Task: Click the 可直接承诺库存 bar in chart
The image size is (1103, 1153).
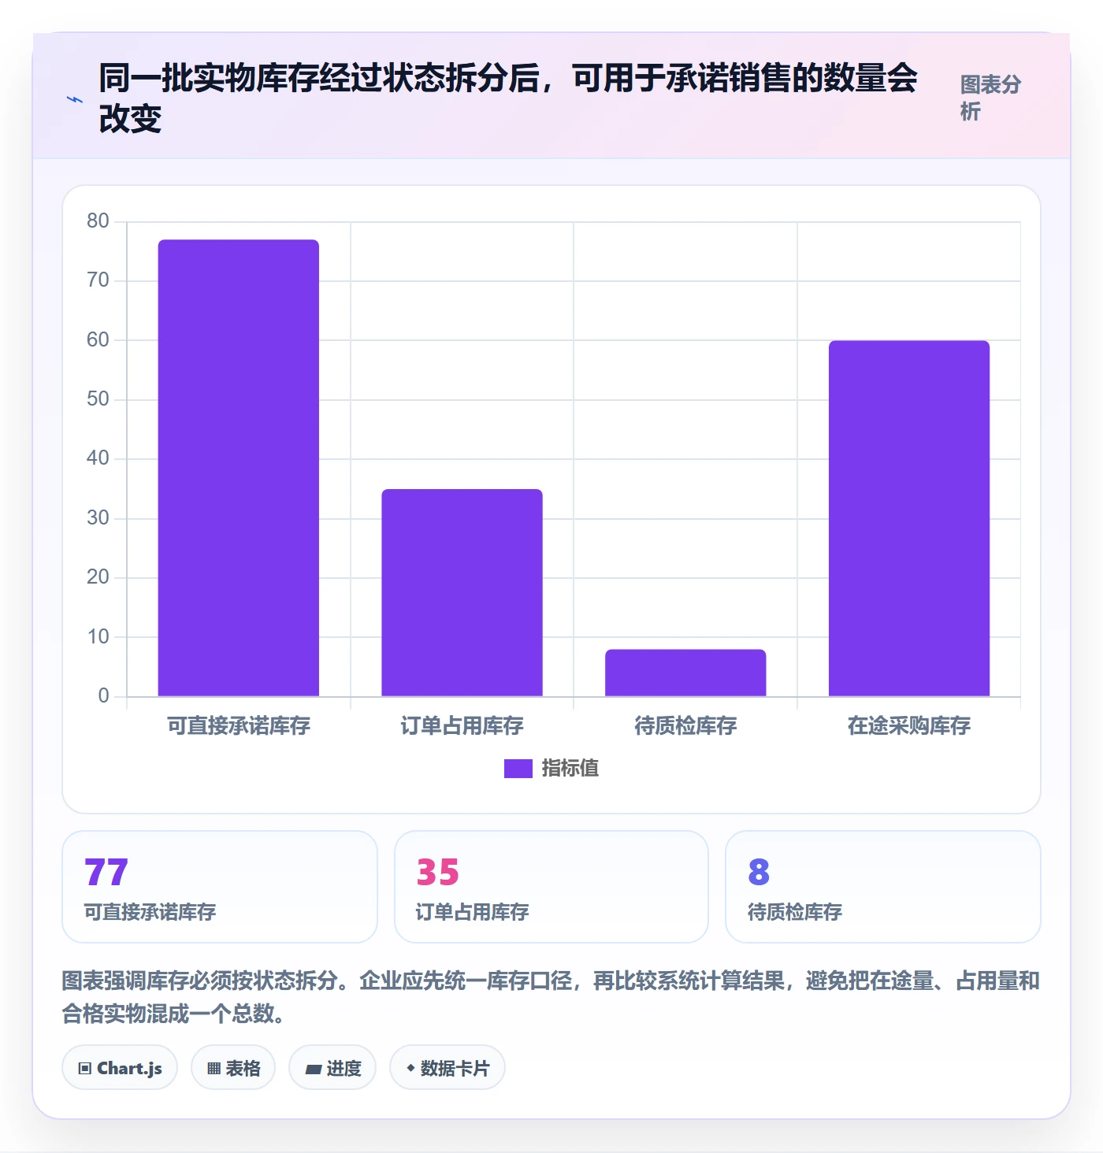Action: click(239, 468)
